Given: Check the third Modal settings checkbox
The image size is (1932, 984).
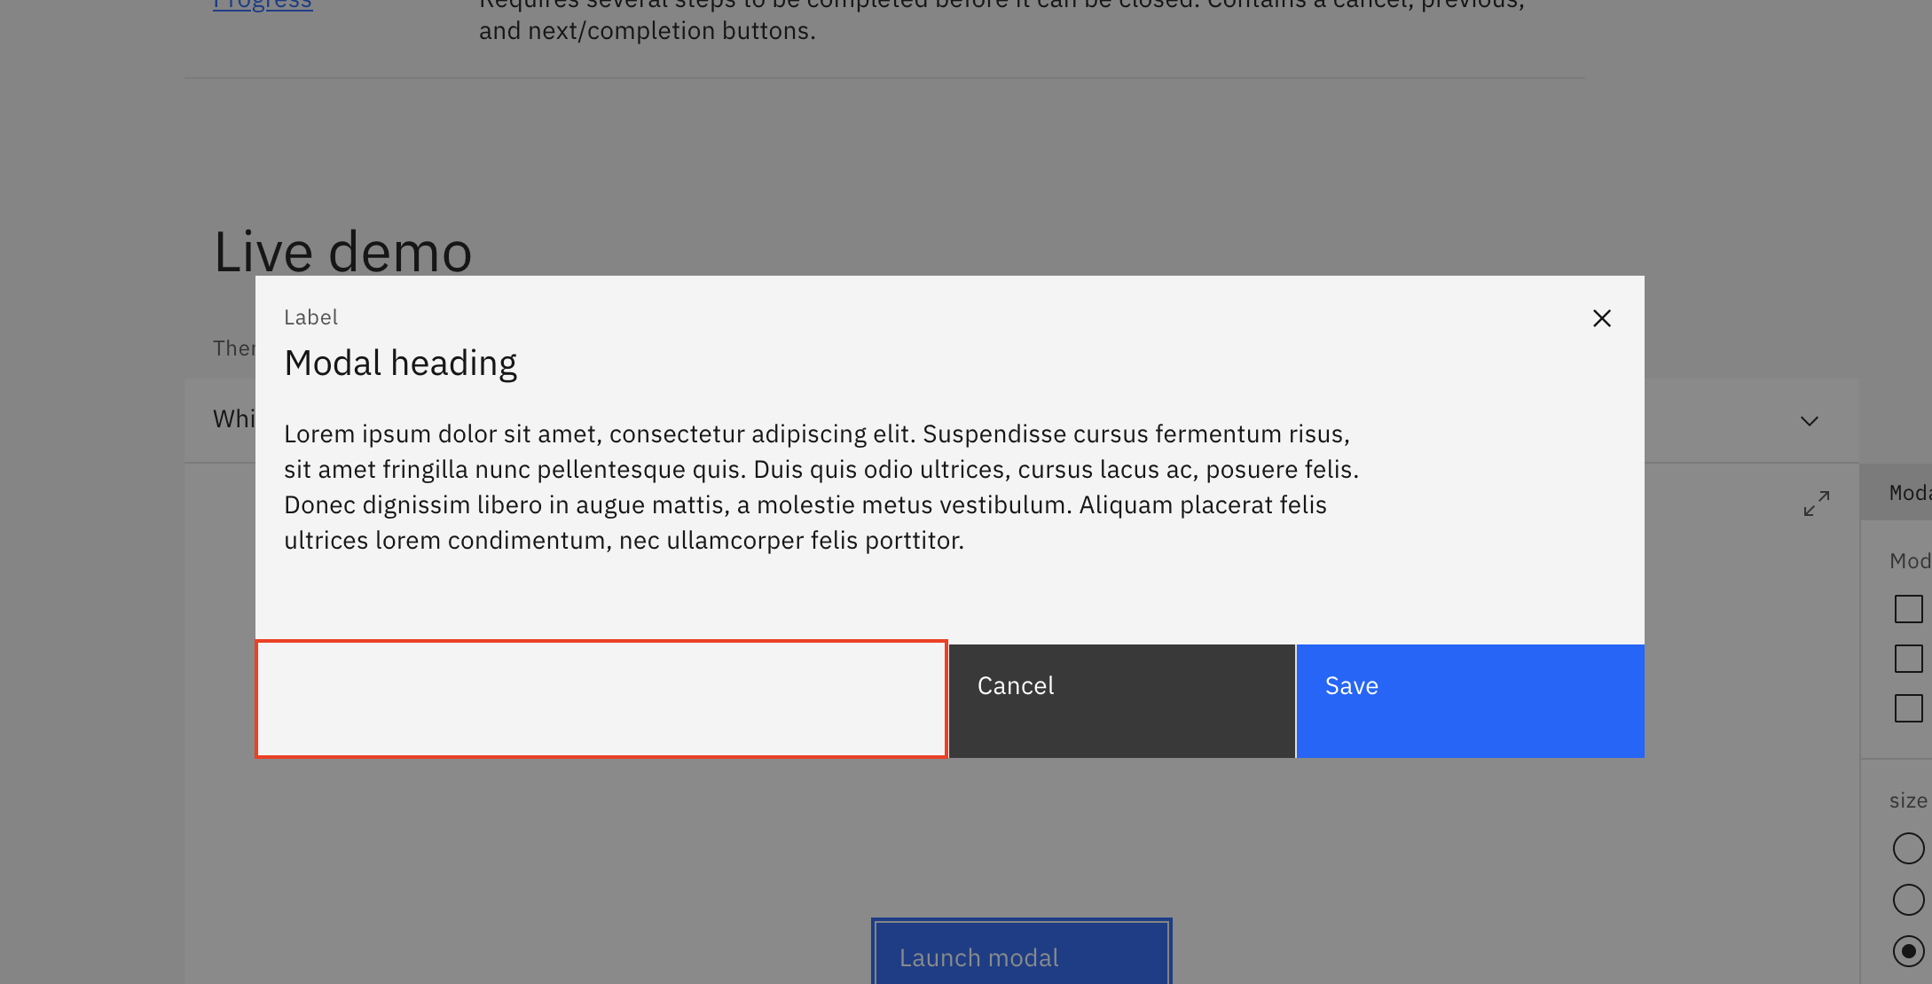Looking at the screenshot, I should (1909, 707).
